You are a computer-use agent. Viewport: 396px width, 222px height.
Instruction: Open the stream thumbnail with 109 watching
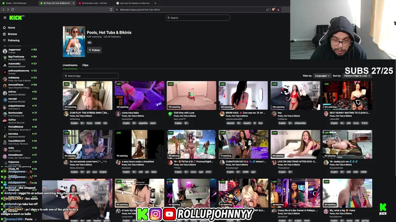(295, 95)
